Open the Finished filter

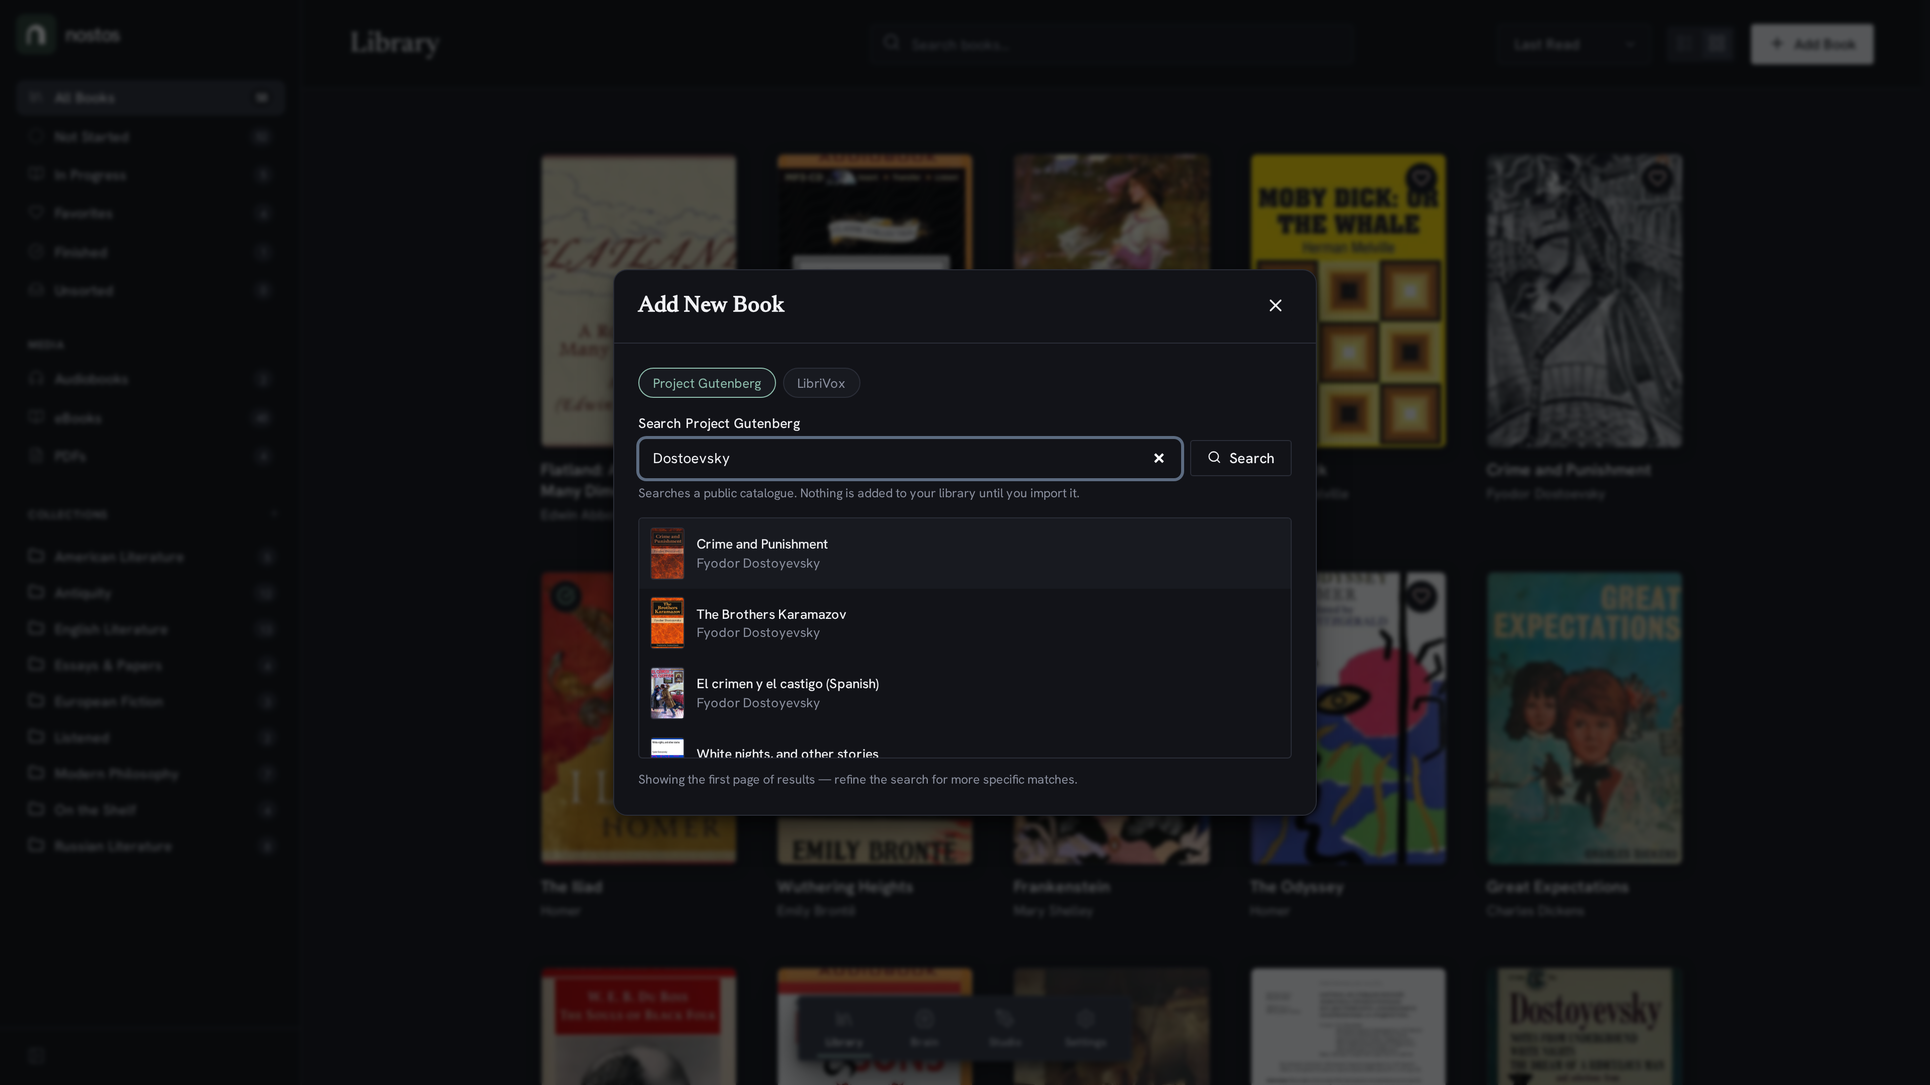pos(150,252)
